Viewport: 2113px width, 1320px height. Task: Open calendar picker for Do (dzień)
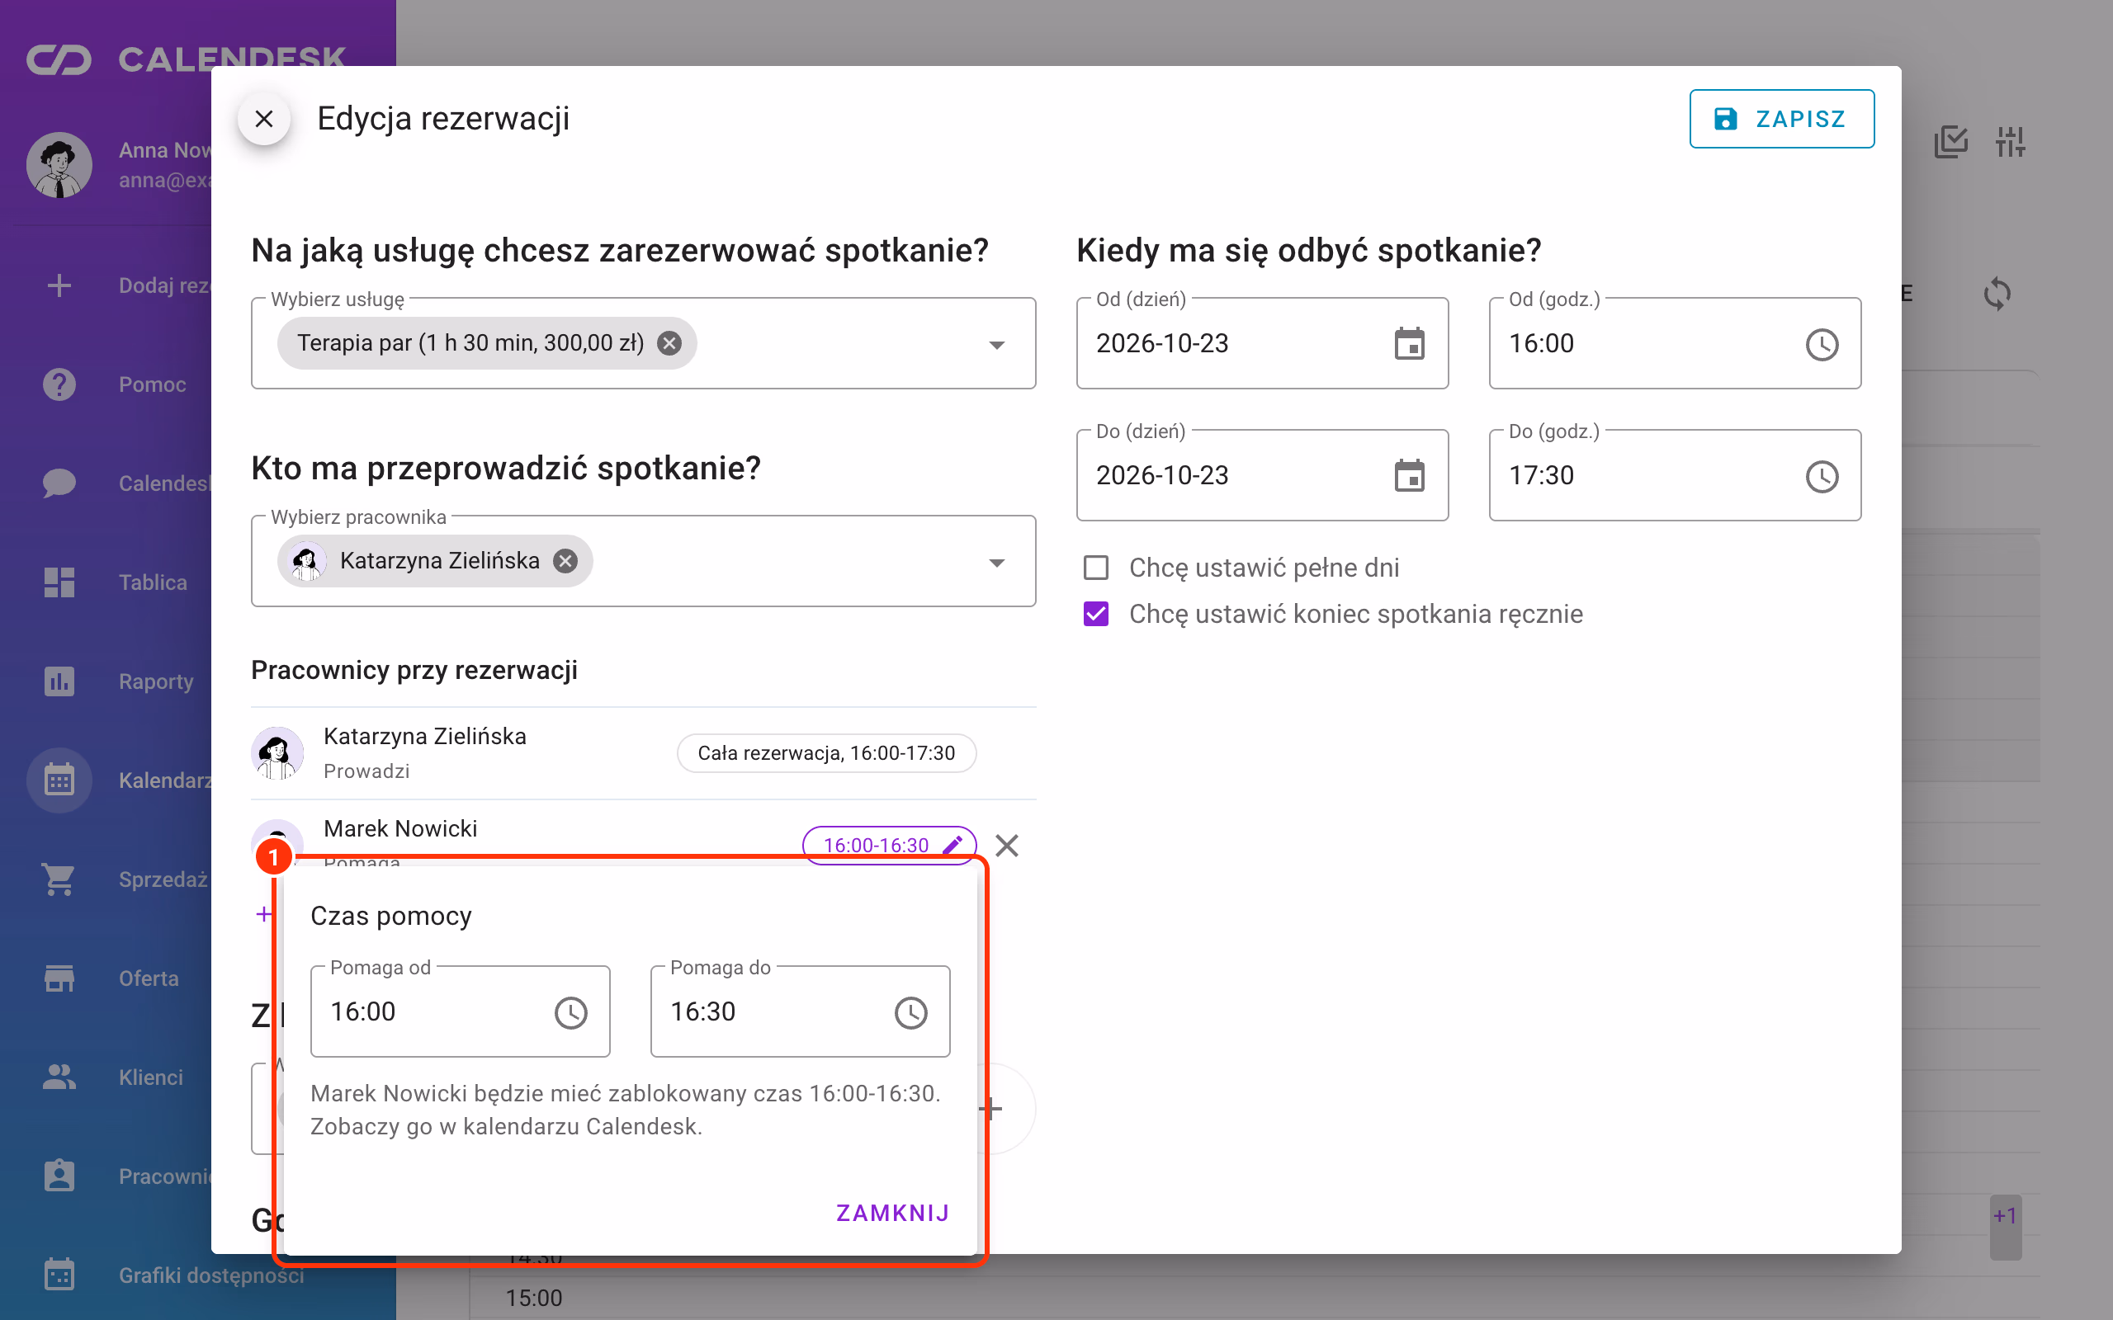coord(1409,476)
